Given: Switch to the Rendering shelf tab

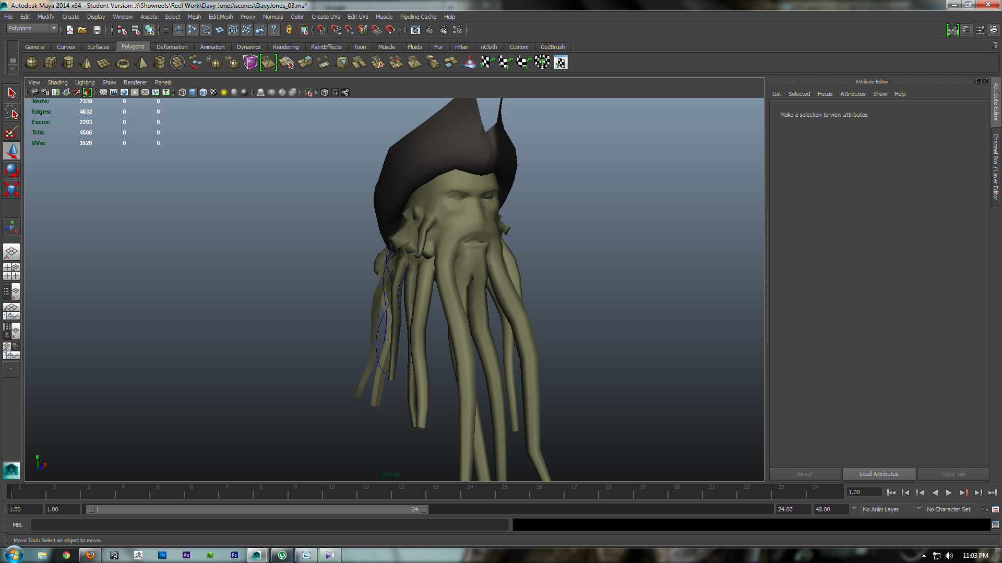Looking at the screenshot, I should (285, 47).
